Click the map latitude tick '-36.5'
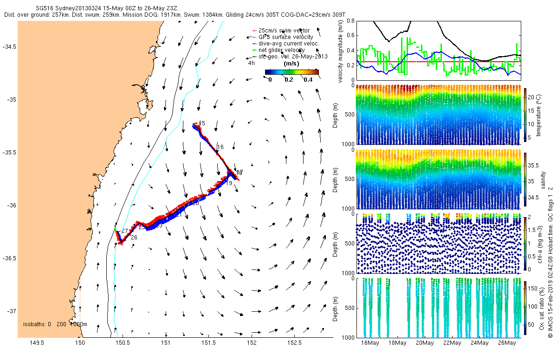The height and width of the screenshot is (348, 557). pyautogui.click(x=9, y=258)
